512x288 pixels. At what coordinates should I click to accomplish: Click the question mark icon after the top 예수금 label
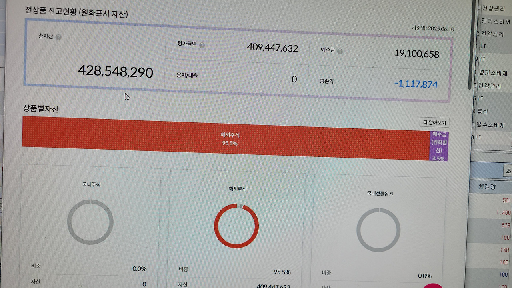(340, 51)
